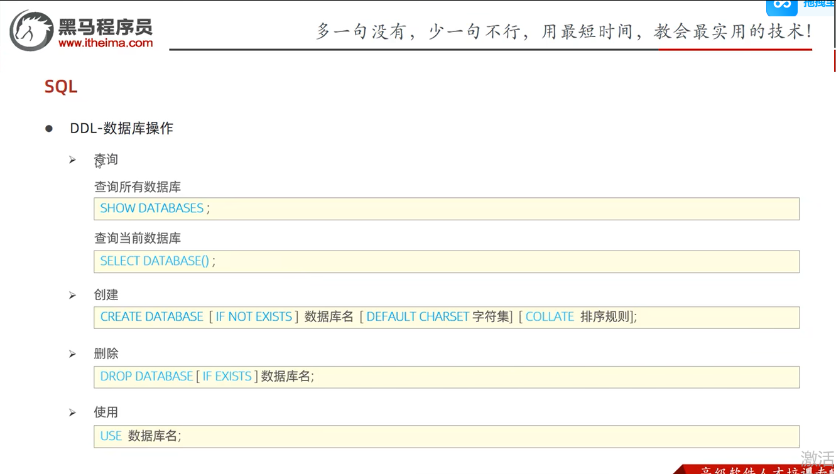Click the DDL-数据库操作 bullet text
The width and height of the screenshot is (836, 474).
(121, 128)
